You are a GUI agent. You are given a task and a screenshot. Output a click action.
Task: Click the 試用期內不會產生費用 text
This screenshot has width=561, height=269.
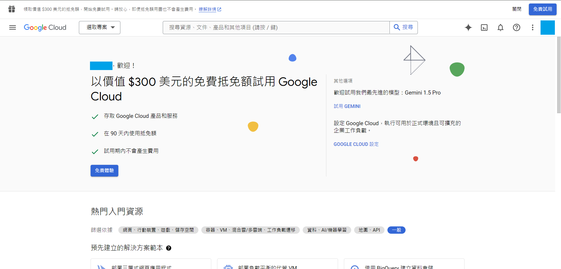[x=131, y=151]
